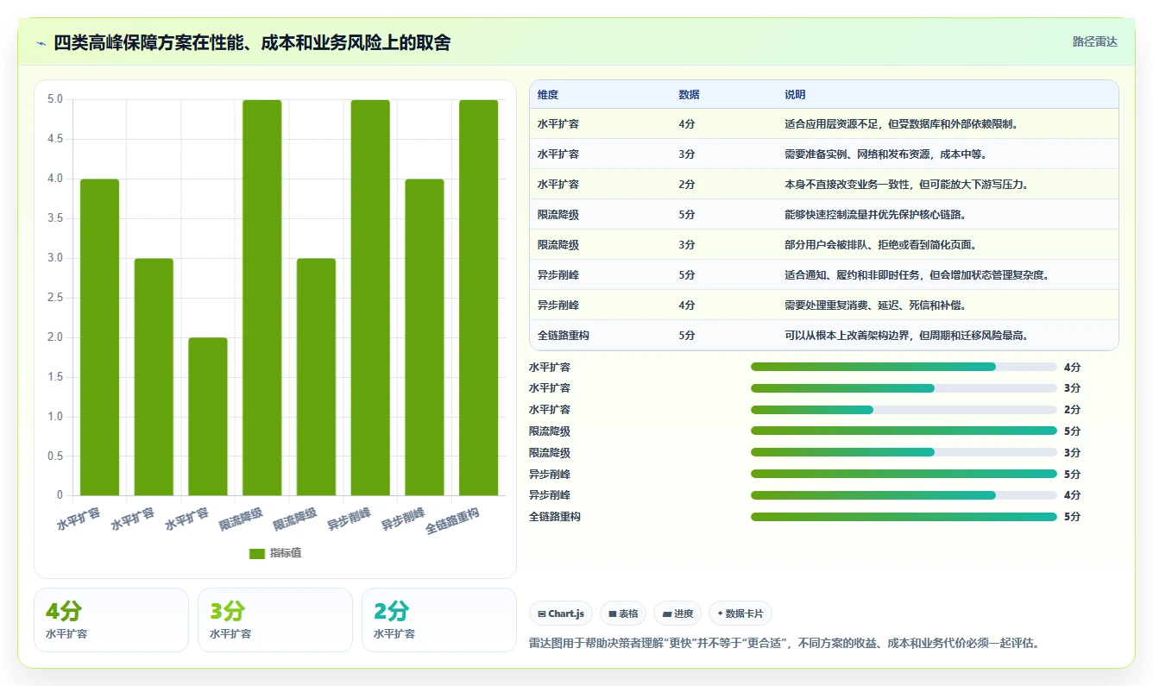This screenshot has height=686, width=1153.
Task: Click the 限流降级 3分 progress bar
Action: pyautogui.click(x=904, y=452)
